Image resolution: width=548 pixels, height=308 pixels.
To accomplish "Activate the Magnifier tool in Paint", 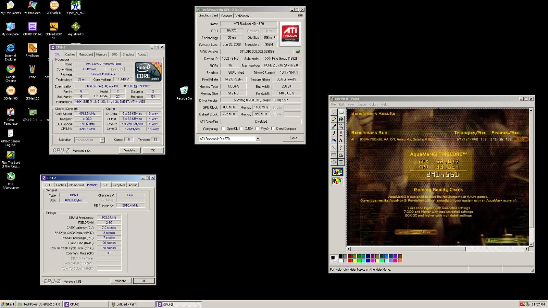I will coord(341,126).
